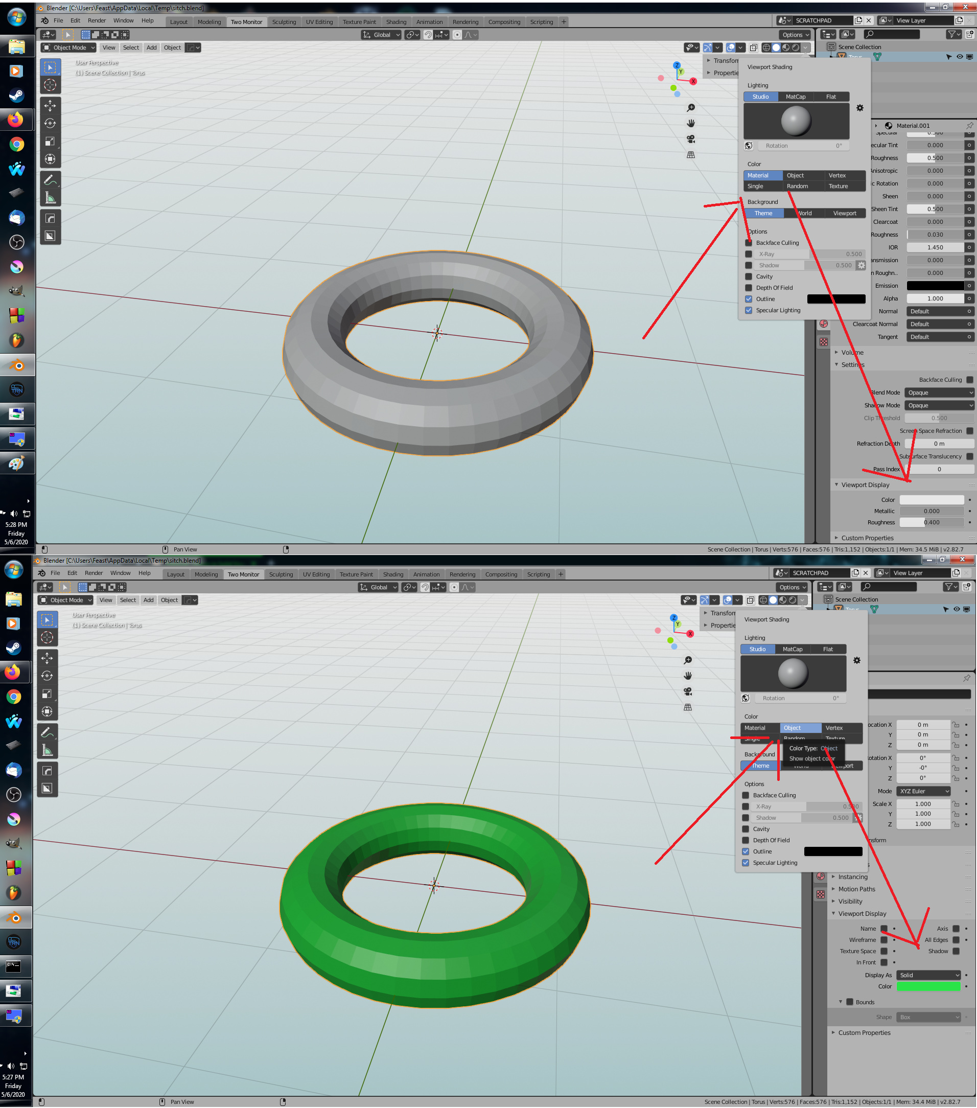Select the Move tool in gray torus window
Image resolution: width=977 pixels, height=1108 pixels.
(50, 106)
